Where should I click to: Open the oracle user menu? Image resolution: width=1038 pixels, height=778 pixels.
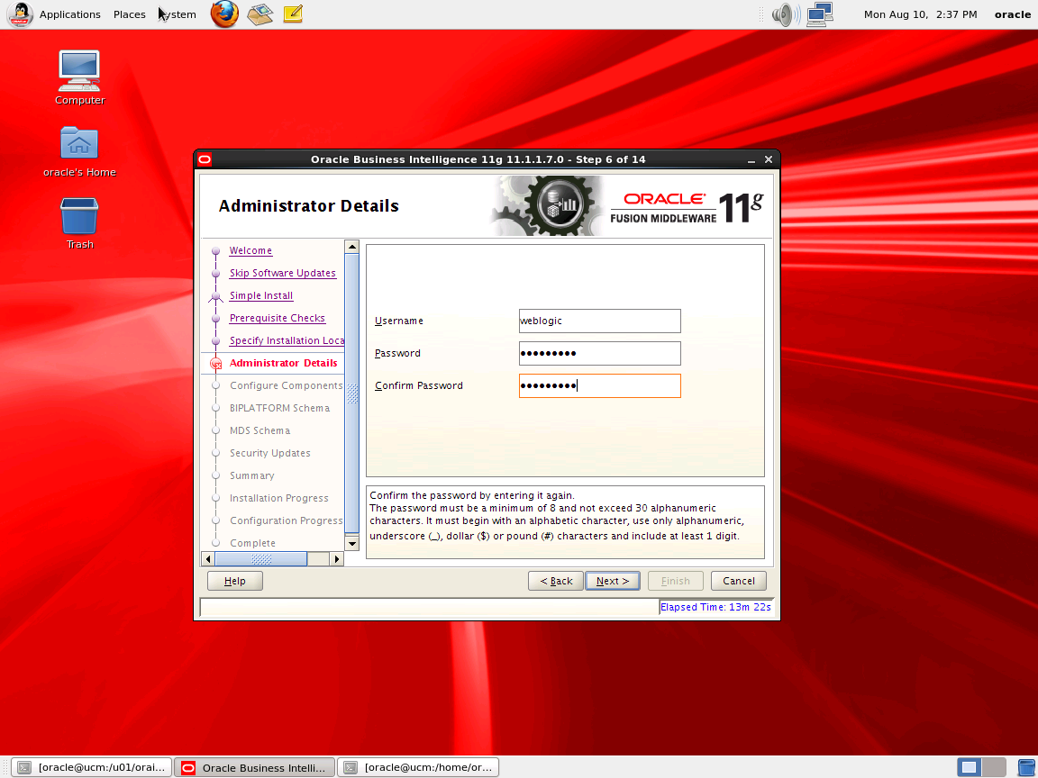tap(1012, 14)
